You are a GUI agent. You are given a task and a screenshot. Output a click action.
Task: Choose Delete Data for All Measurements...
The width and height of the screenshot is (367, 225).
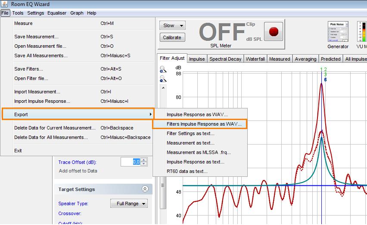coord(78,137)
